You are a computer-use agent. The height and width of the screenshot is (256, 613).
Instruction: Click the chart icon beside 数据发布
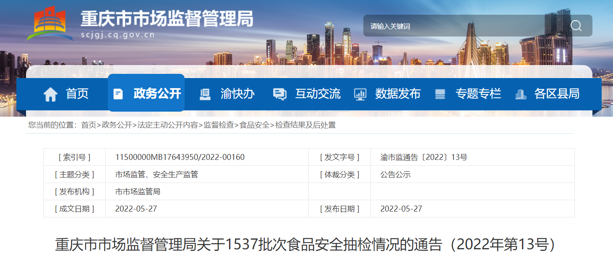coord(360,94)
